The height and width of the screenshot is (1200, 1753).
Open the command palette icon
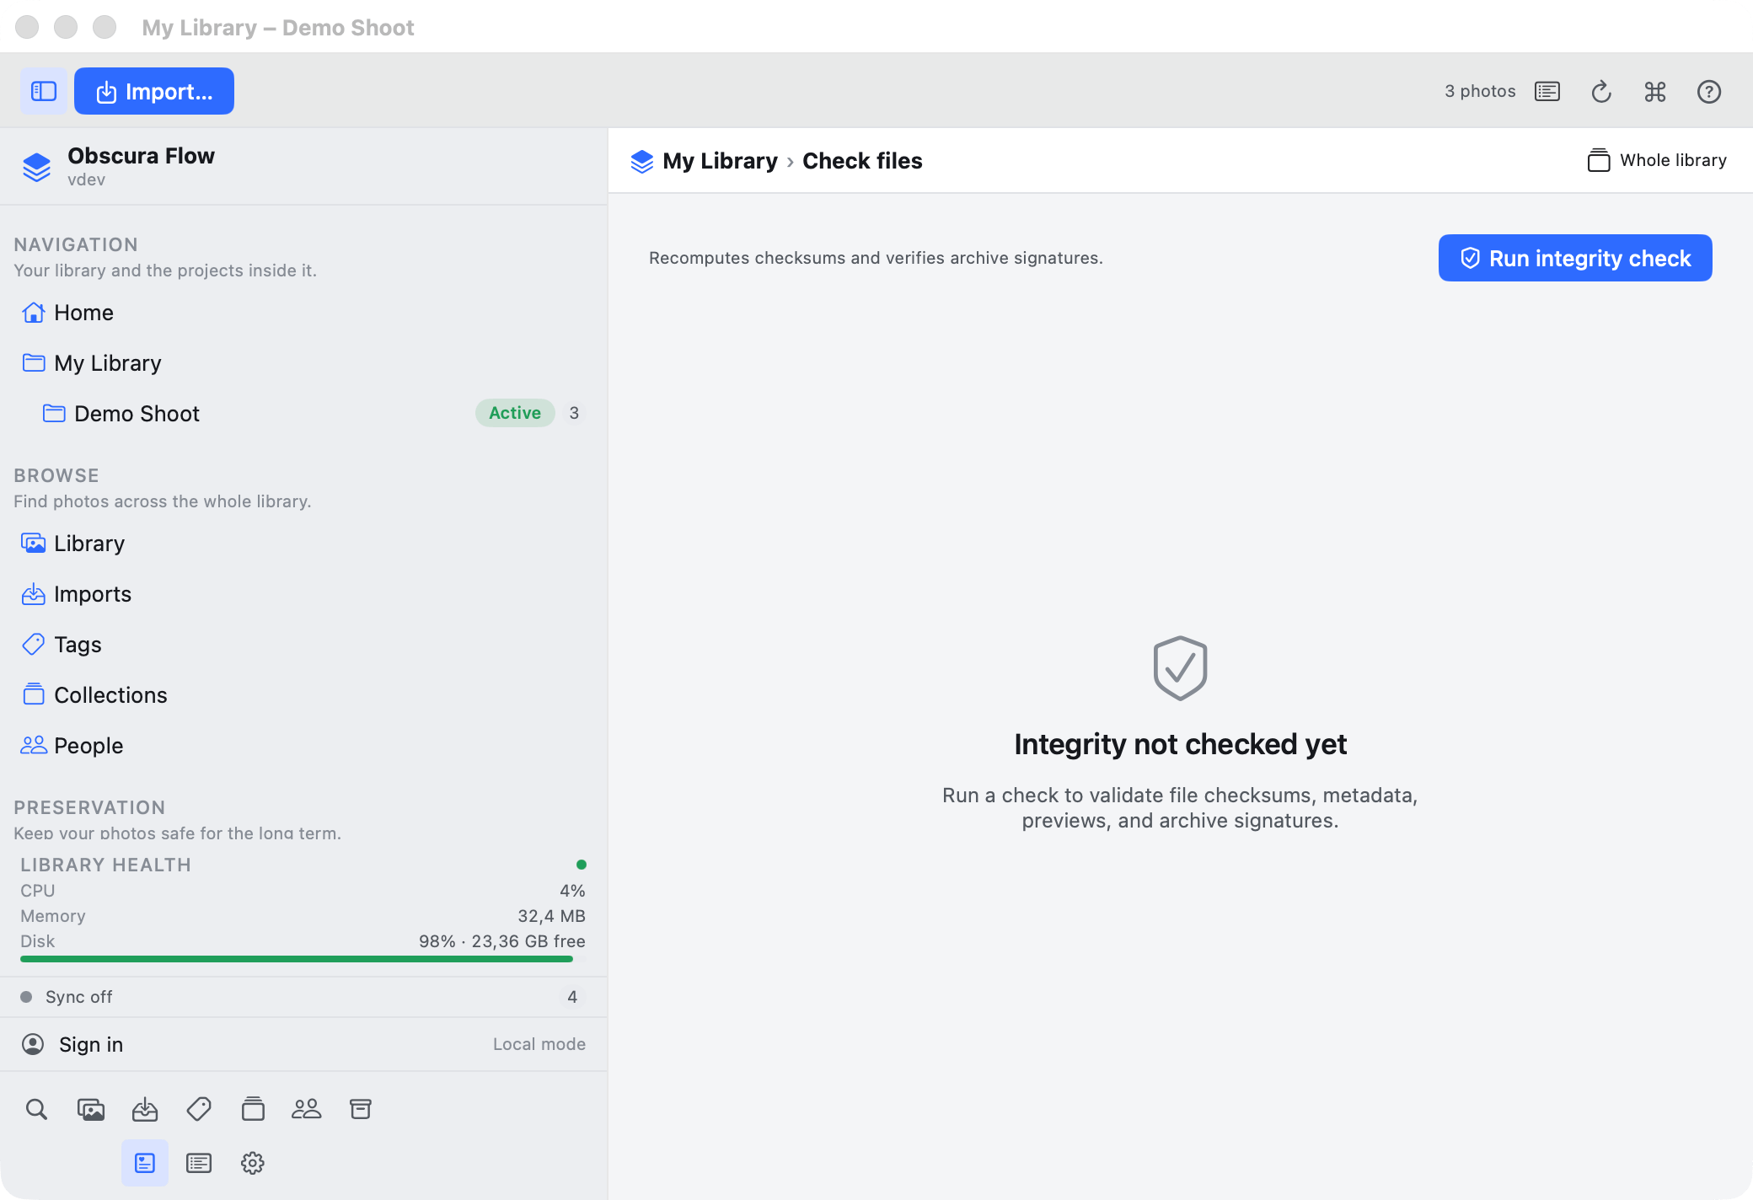point(1655,91)
